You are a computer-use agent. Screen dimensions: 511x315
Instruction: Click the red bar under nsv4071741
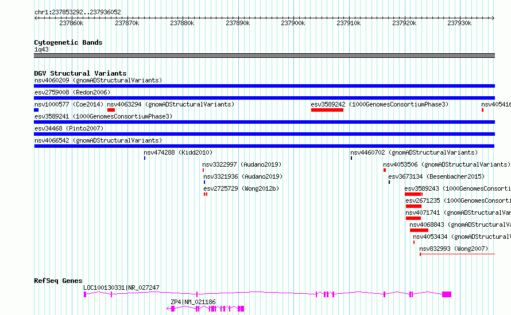[x=413, y=218]
